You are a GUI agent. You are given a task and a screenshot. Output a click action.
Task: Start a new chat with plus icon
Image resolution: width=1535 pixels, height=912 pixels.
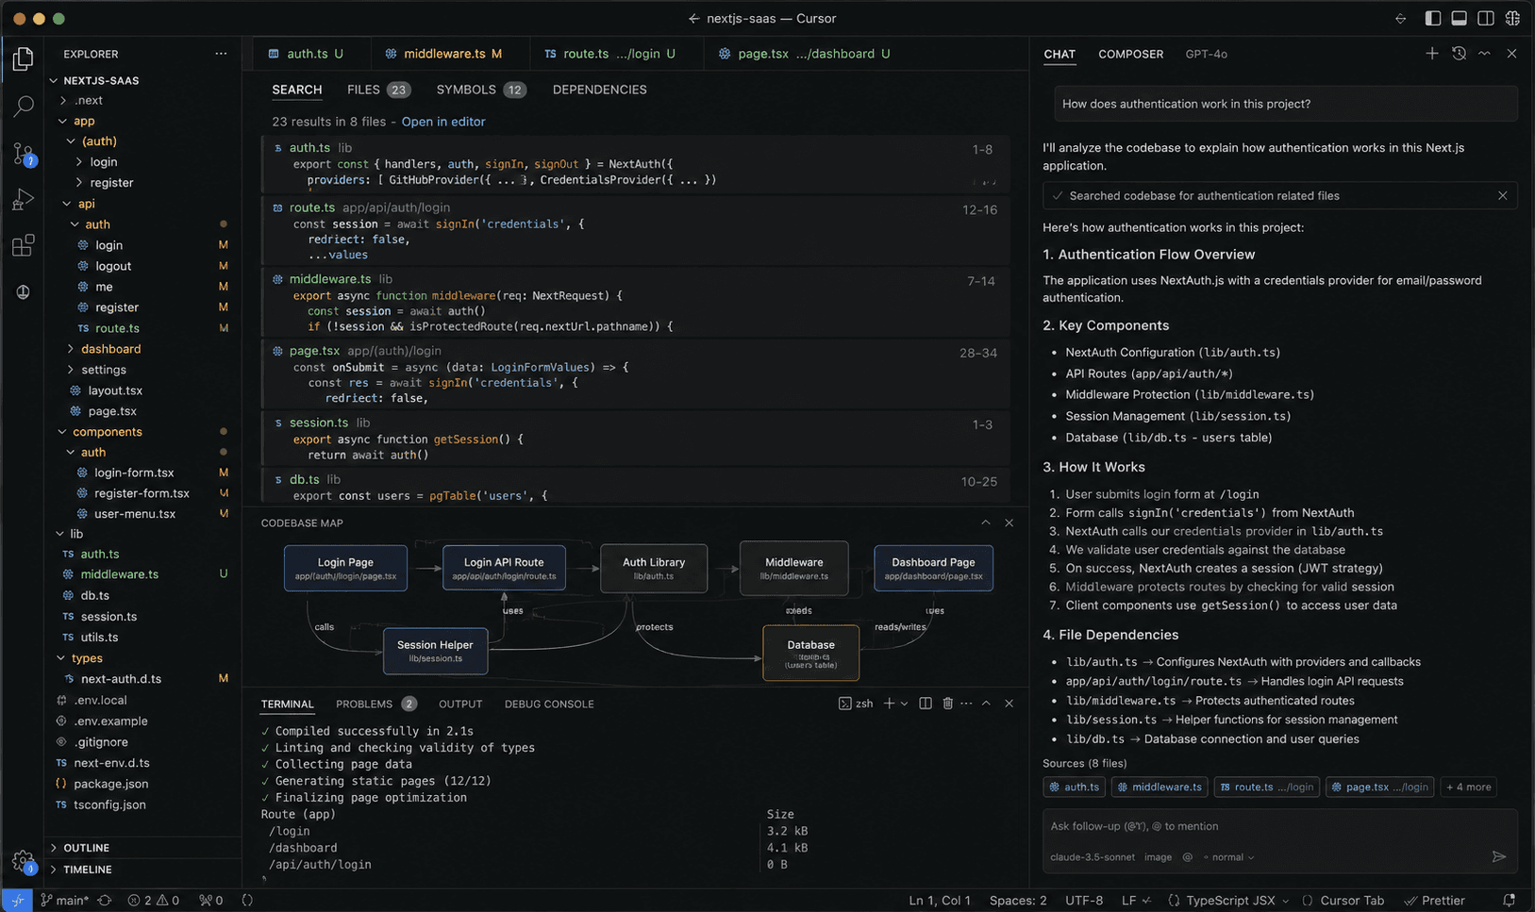pyautogui.click(x=1432, y=54)
